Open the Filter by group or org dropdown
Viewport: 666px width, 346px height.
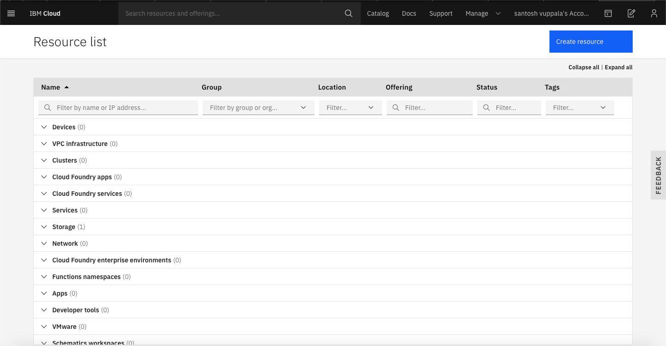259,108
